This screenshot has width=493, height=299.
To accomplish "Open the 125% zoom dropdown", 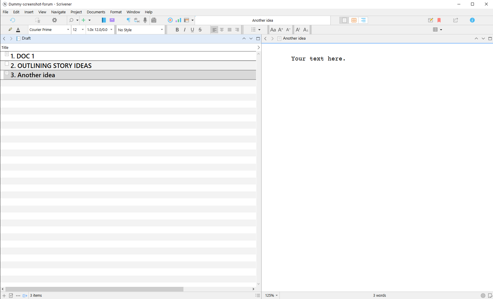I will (x=271, y=295).
